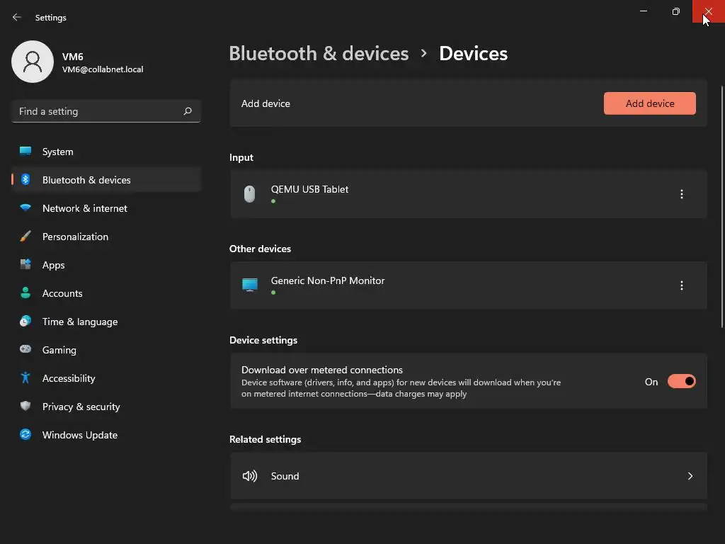This screenshot has height=544, width=725.
Task: Click the Accessibility figure icon
Action: [x=25, y=378]
